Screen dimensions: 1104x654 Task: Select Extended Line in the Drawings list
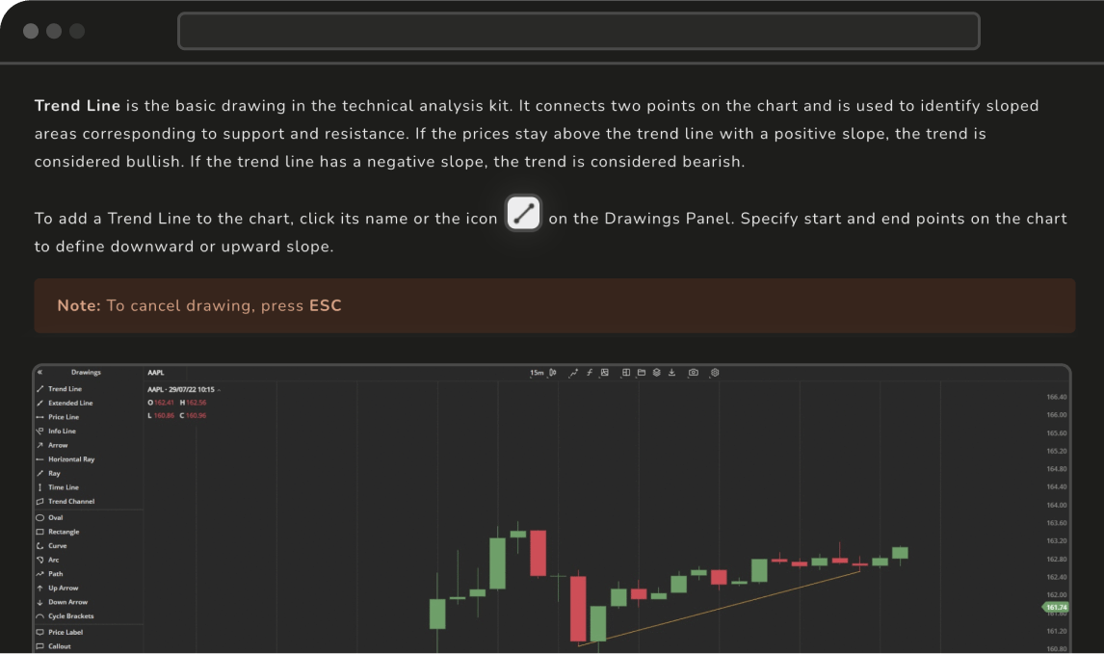pos(70,403)
